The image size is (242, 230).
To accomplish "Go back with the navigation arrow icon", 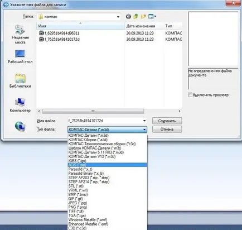I will tap(128, 17).
